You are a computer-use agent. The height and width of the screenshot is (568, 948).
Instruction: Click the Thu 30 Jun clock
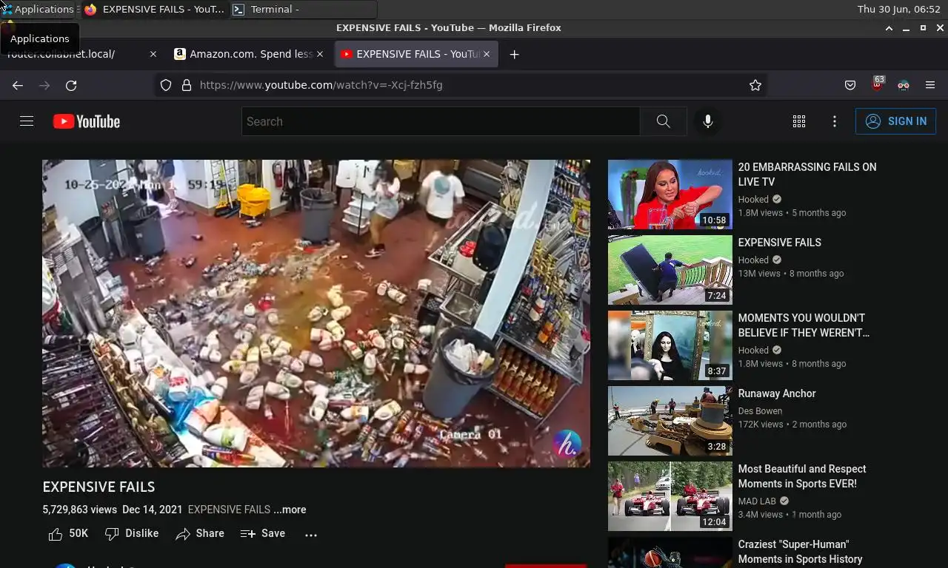click(899, 10)
